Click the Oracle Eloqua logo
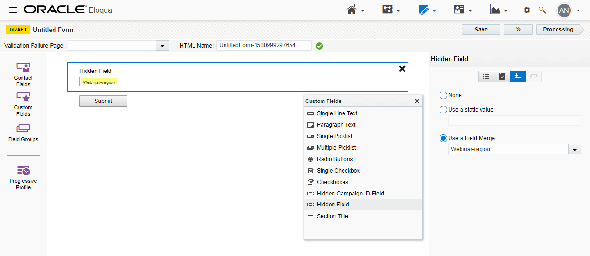 click(x=68, y=10)
